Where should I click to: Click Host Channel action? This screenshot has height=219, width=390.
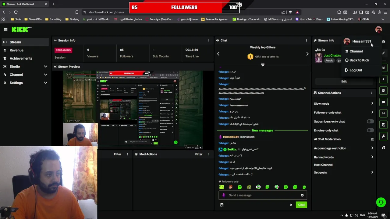323,165
